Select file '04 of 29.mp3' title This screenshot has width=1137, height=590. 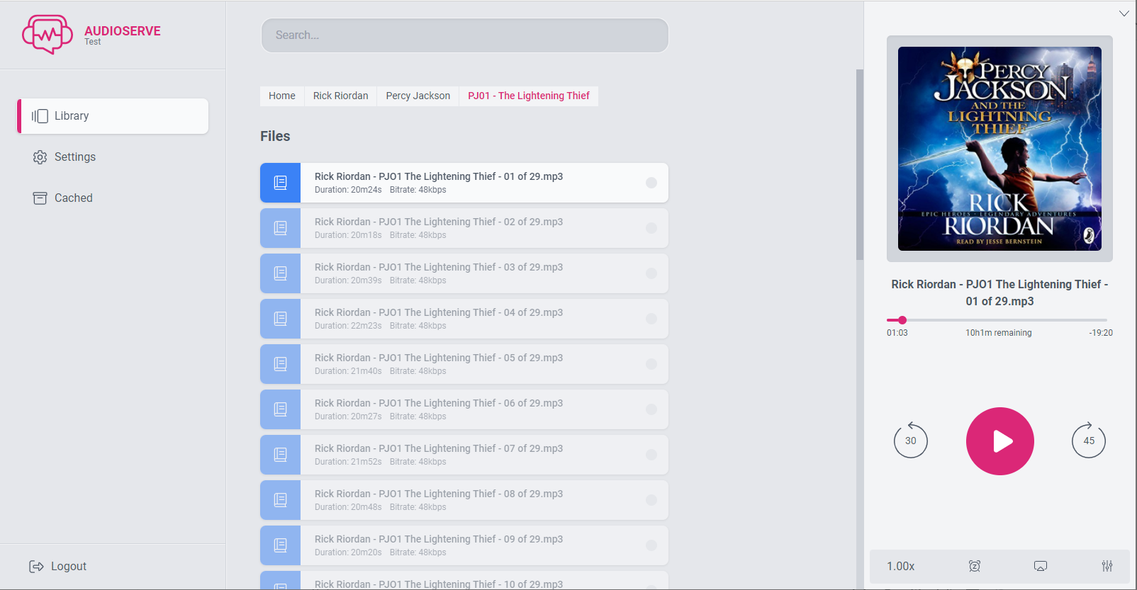click(x=439, y=312)
